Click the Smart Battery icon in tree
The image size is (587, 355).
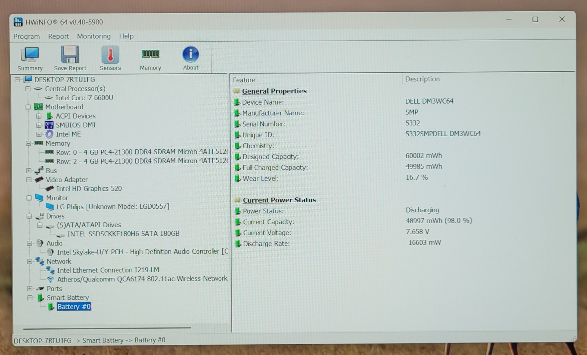click(x=40, y=298)
